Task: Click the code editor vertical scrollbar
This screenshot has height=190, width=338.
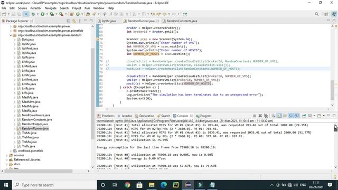Action: point(332,90)
